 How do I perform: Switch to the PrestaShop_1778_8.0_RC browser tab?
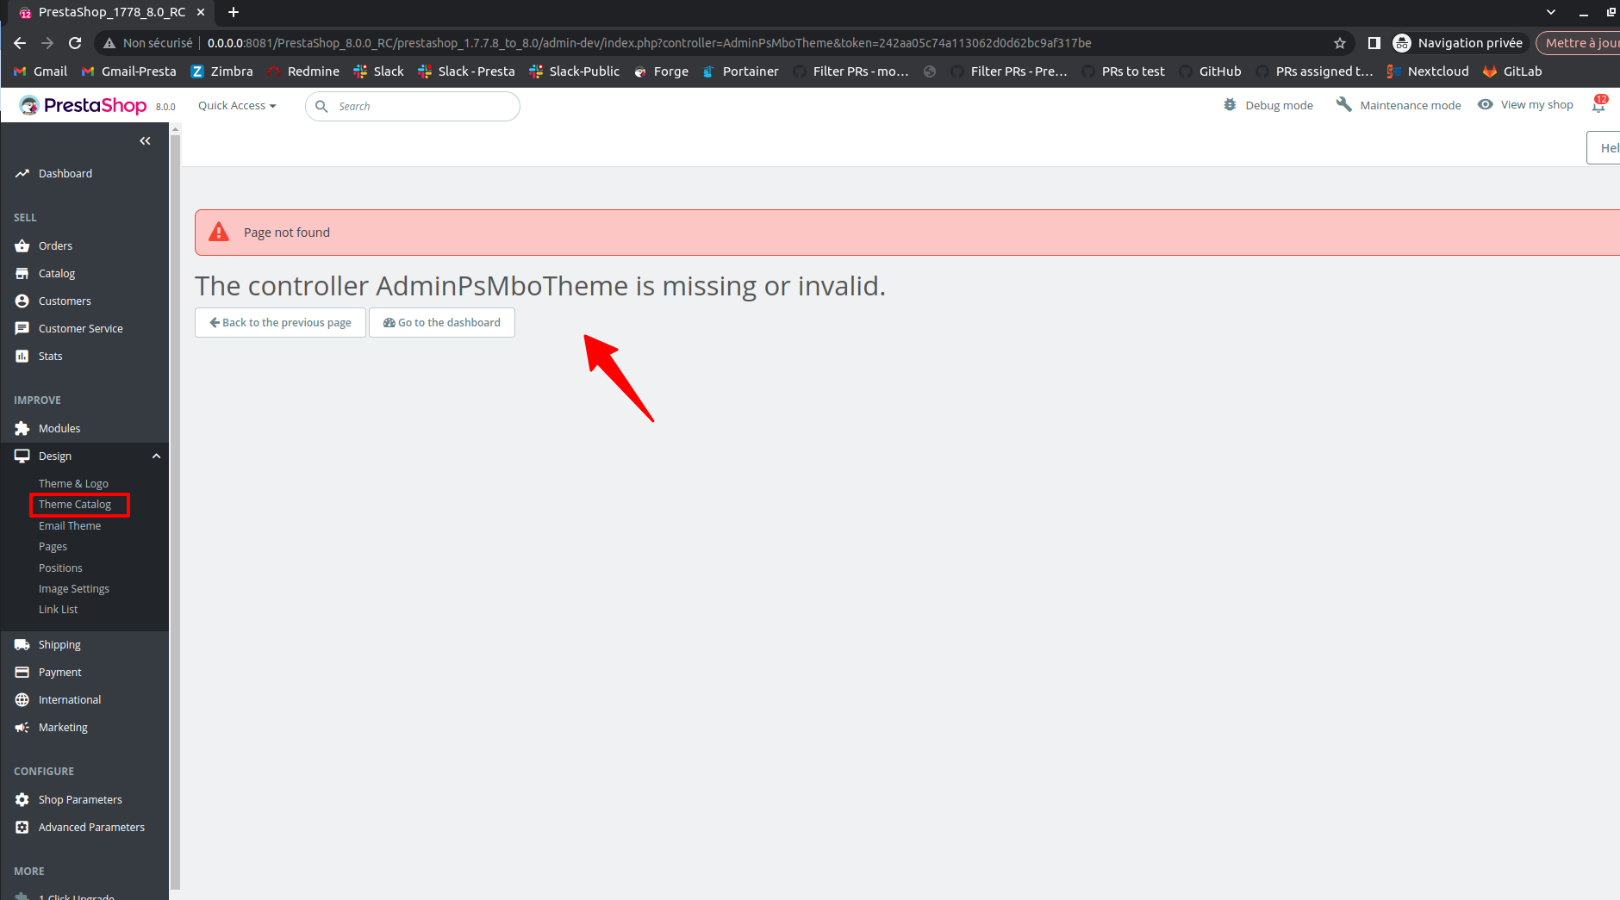click(x=112, y=11)
